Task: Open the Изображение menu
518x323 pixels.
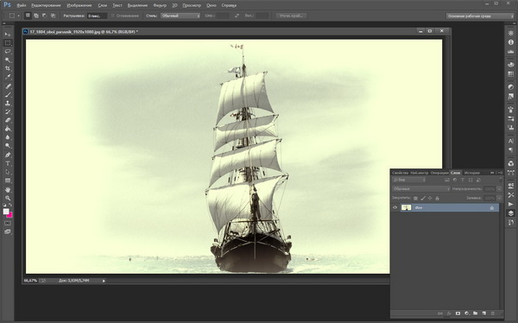Action: pos(79,5)
